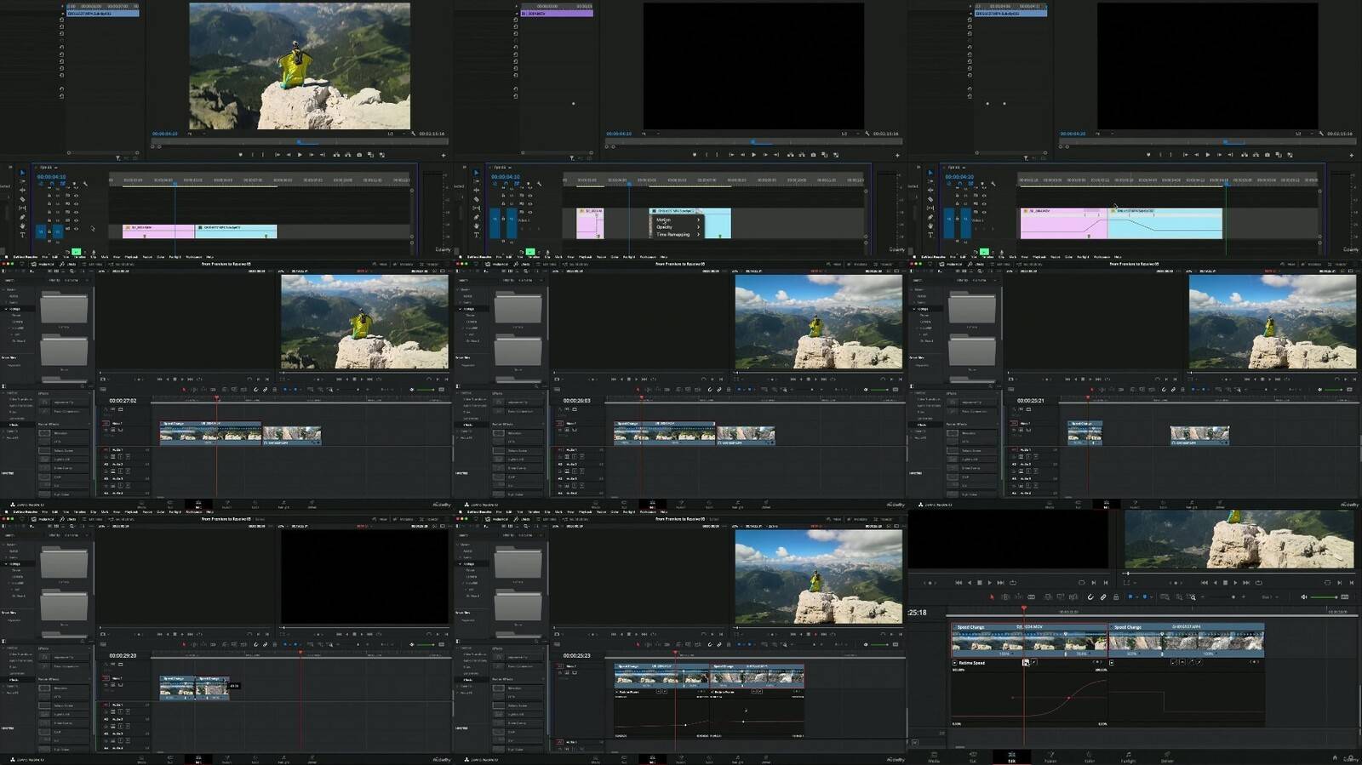This screenshot has height=765, width=1362.
Task: Adjust volume slider in enlarged 25:18 Resolve frame
Action: click(1324, 597)
